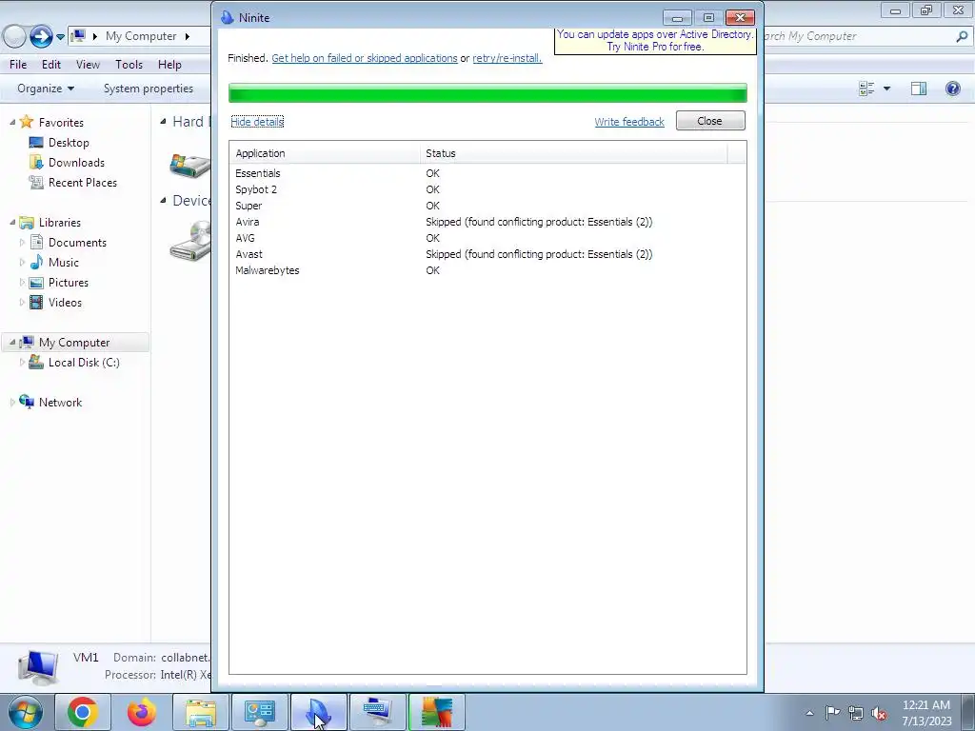Viewport: 975px width, 731px height.
Task: Click the search magnifier in Explorer
Action: point(962,36)
